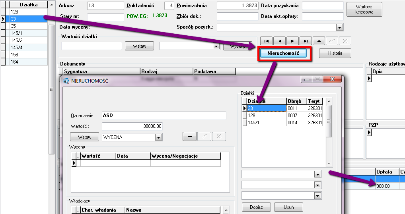Click scroll-up arrow of left Działka list
The width and height of the screenshot is (405, 214).
[x=52, y=5]
